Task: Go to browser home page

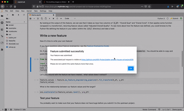Action: coord(15,6)
